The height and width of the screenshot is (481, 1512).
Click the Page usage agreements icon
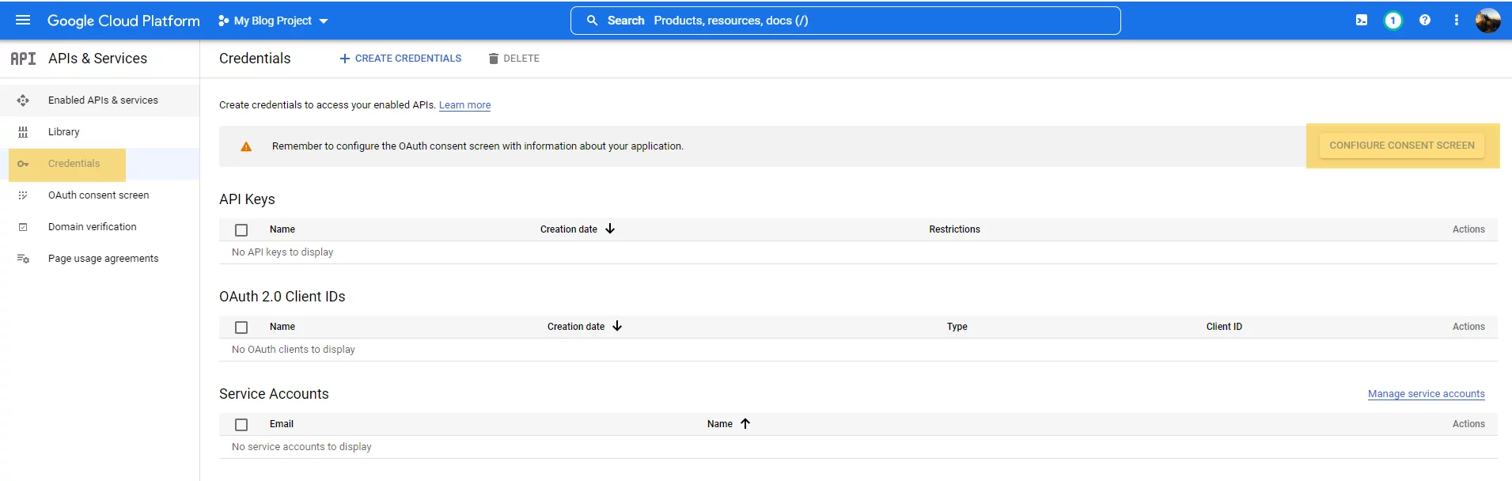pos(23,259)
